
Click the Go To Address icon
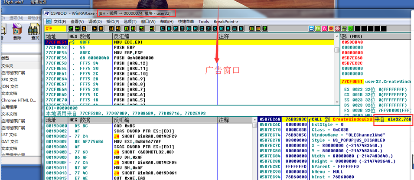(x=152, y=28)
